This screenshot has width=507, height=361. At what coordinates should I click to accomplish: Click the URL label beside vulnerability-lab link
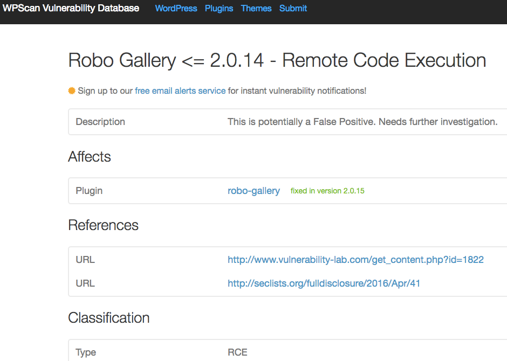click(x=85, y=260)
